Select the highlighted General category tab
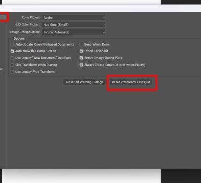This screenshot has width=201, height=183. 3,17
